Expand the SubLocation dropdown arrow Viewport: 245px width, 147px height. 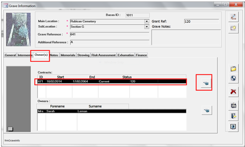147,27
